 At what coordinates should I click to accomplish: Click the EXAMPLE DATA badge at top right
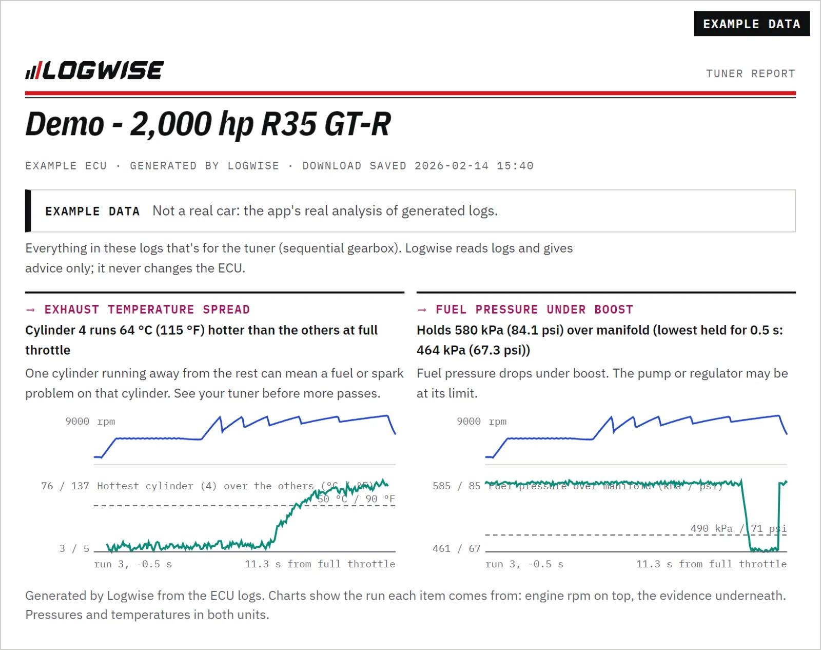click(x=752, y=24)
